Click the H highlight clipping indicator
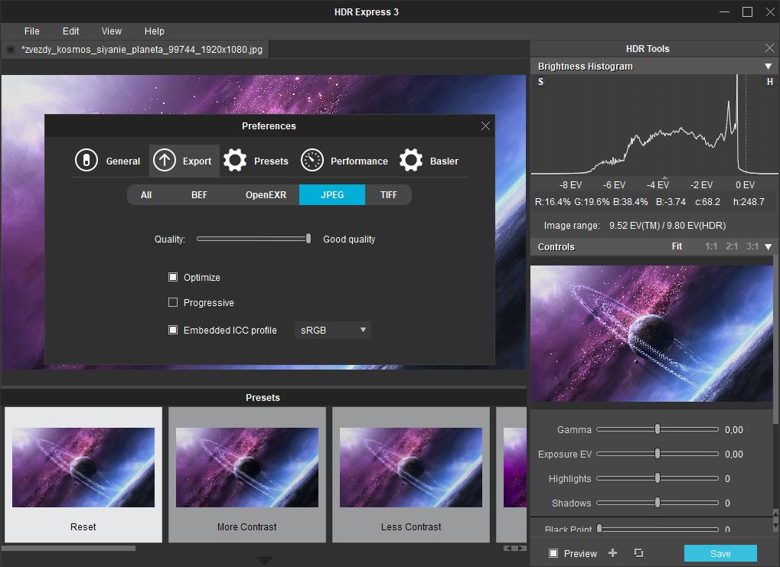 tap(769, 82)
